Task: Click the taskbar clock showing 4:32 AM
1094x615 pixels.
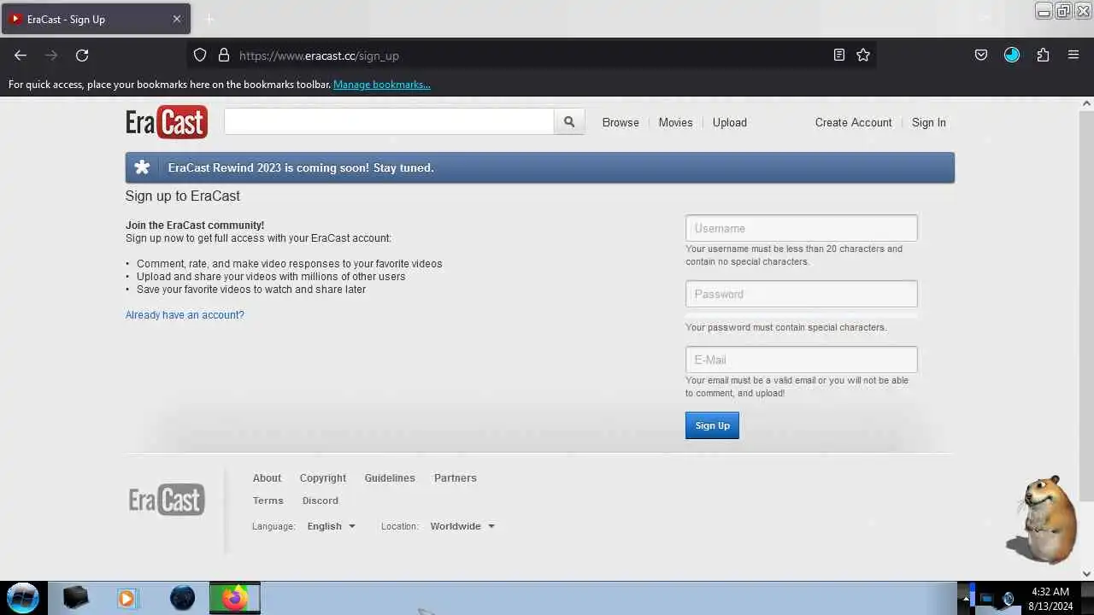Action: pos(1050,599)
